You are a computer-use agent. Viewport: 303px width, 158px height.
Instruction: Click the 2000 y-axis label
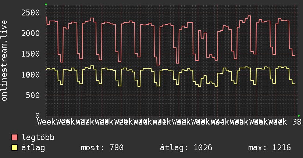click(x=31, y=33)
